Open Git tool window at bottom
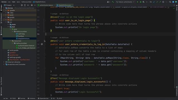This screenshot has width=178, height=100. [x=53, y=98]
